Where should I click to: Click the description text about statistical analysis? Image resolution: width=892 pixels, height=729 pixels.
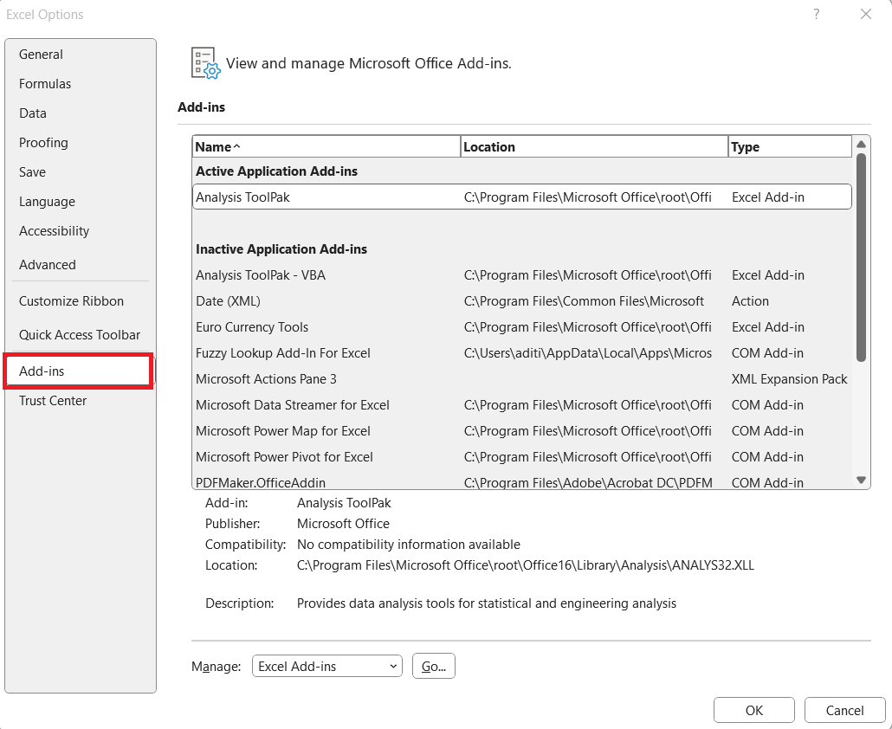487,603
